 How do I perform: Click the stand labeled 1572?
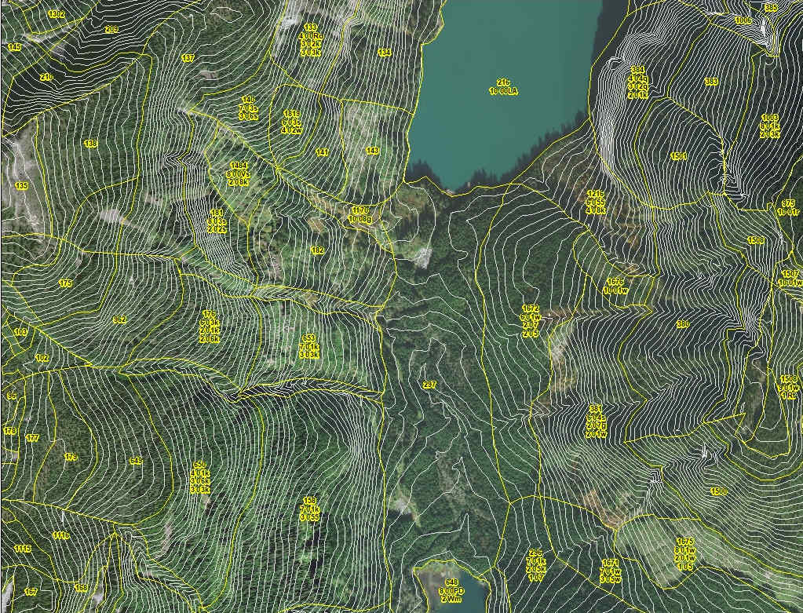(531, 309)
